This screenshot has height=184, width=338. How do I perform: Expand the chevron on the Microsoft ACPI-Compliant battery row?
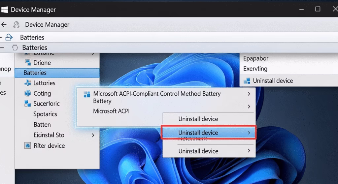(x=249, y=94)
